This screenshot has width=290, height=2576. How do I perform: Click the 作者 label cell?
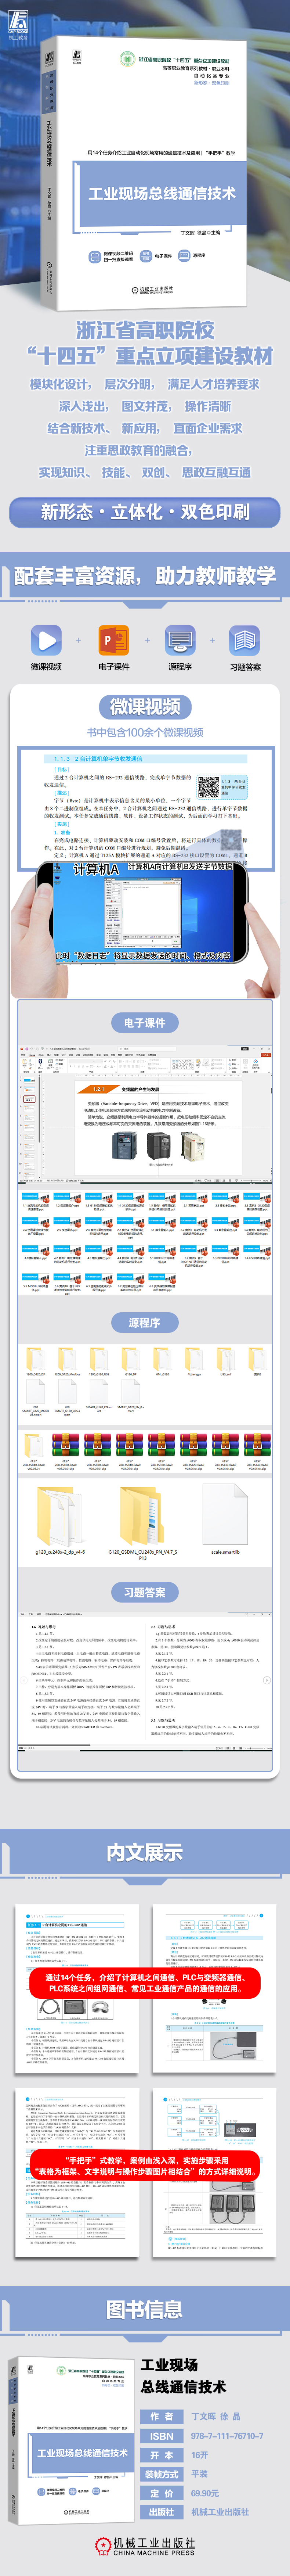(x=161, y=2416)
